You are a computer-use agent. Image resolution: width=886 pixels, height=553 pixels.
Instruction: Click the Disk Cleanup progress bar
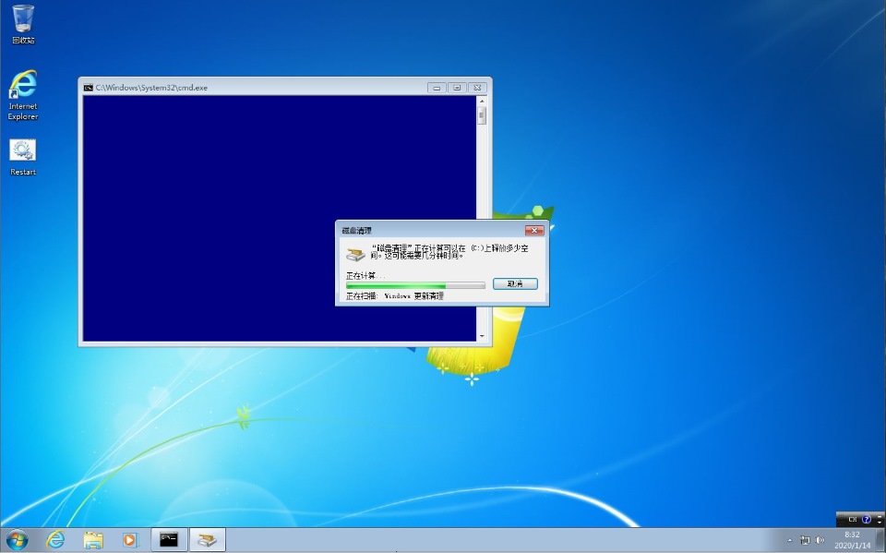(415, 285)
